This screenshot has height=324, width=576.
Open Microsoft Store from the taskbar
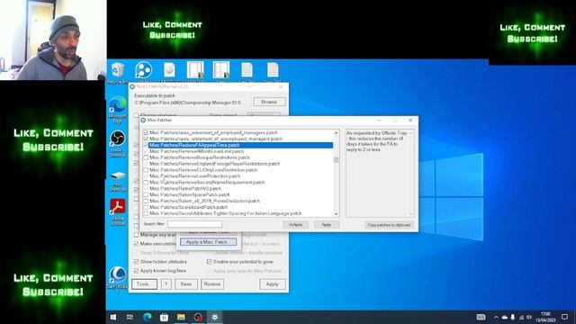pyautogui.click(x=164, y=317)
